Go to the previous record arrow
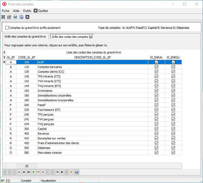The width and height of the screenshot is (203, 183). click(x=14, y=172)
